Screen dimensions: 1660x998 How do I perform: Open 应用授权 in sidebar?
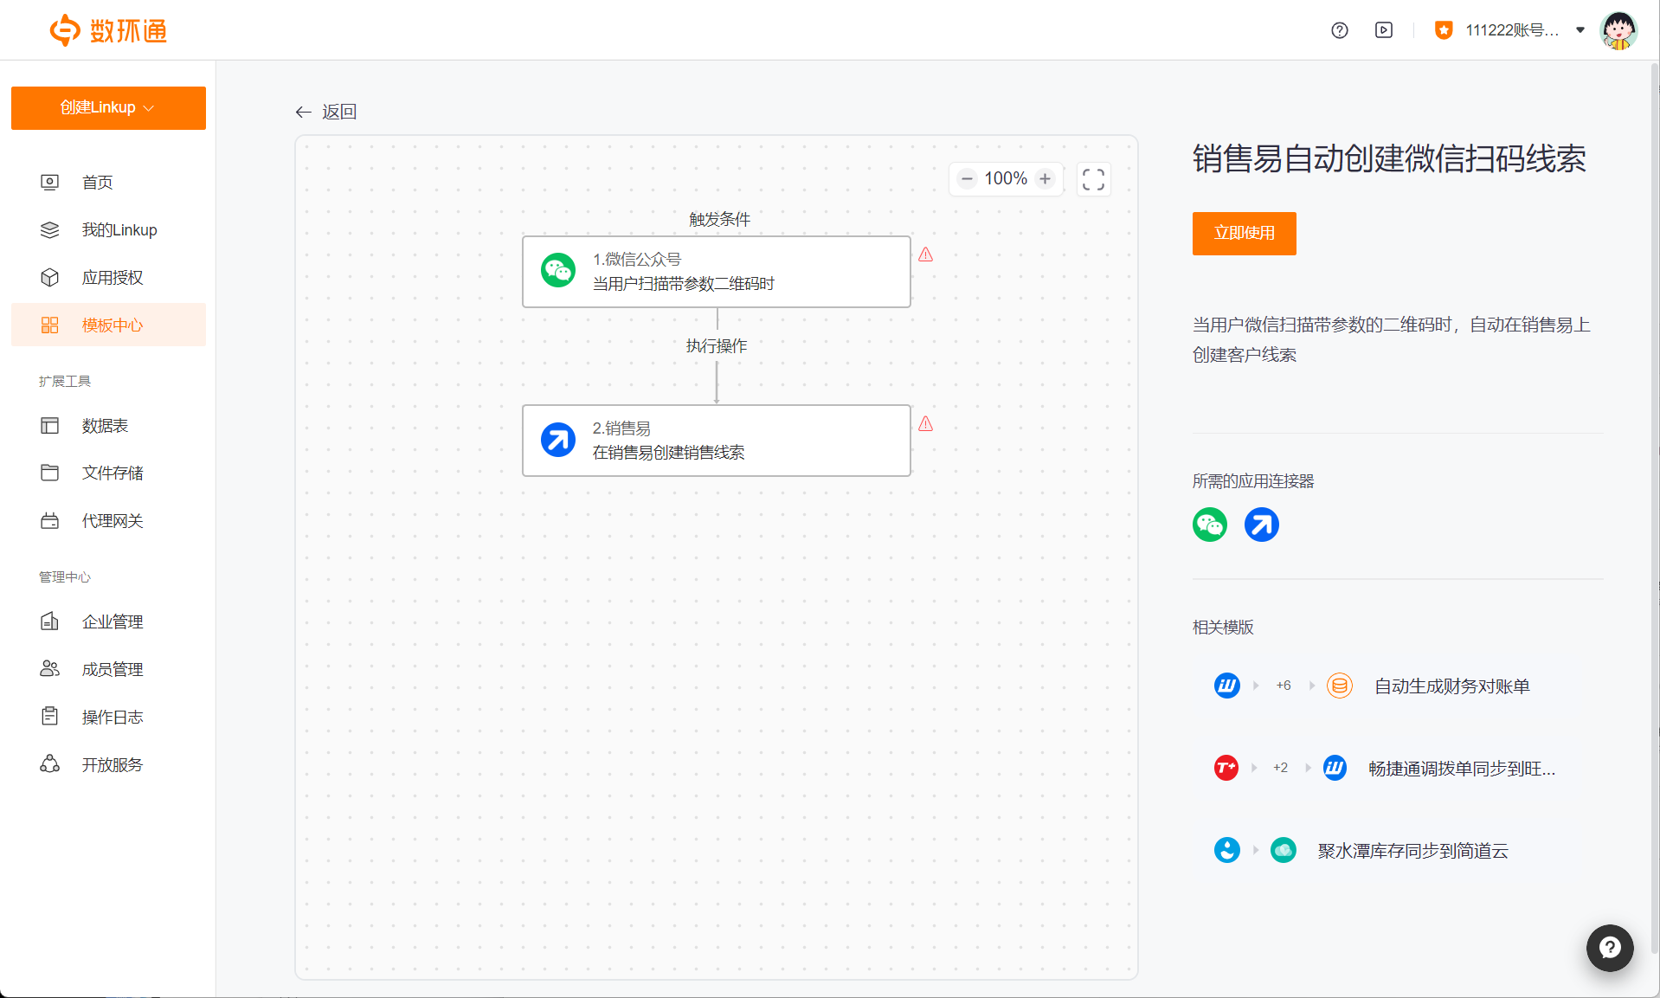point(108,277)
